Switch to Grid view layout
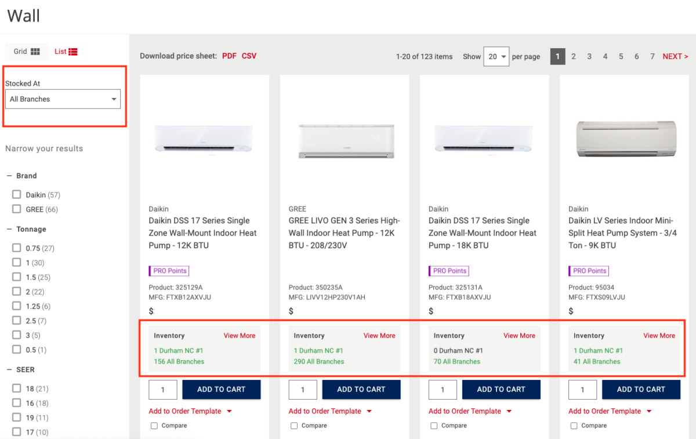 tap(27, 51)
